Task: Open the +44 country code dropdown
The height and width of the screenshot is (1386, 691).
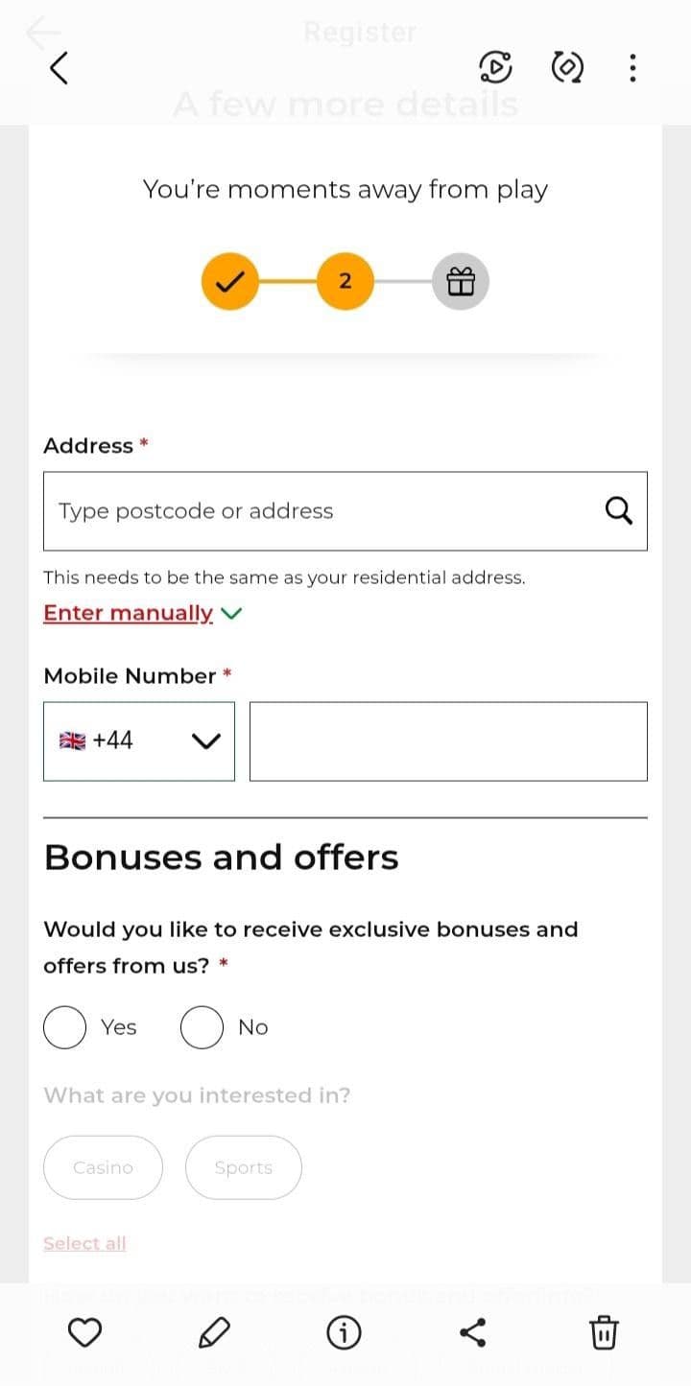Action: (x=138, y=740)
